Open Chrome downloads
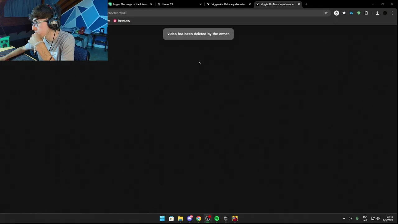Image resolution: width=398 pixels, height=224 pixels. click(377, 13)
